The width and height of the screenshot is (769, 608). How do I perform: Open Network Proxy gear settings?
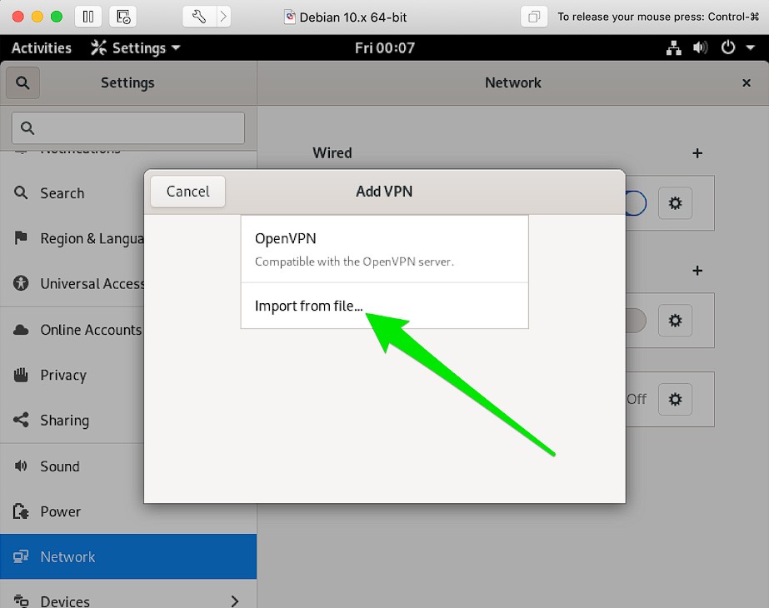(x=675, y=399)
